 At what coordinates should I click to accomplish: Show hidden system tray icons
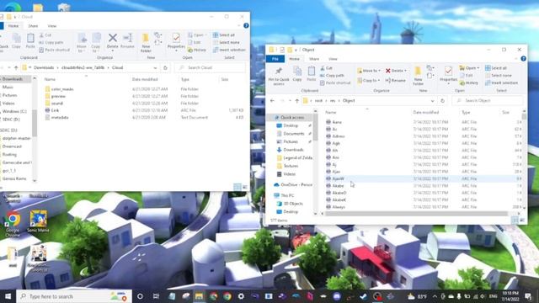pos(435,296)
